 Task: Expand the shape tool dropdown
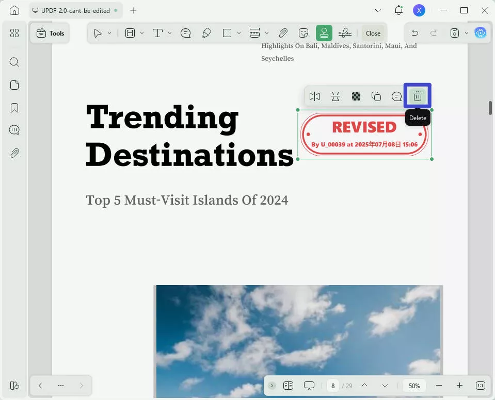(238, 32)
